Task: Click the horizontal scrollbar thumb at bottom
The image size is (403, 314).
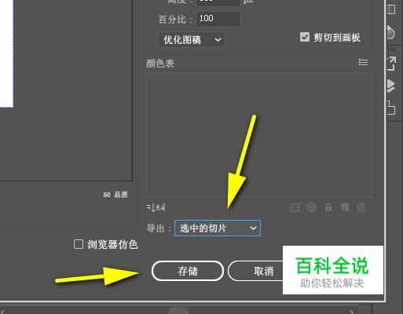Action: (x=178, y=311)
